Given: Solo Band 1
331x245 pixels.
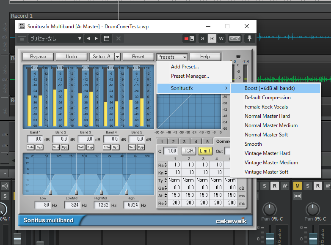Looking at the screenshot, I should tap(30, 147).
